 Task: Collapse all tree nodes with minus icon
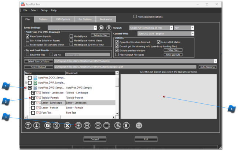[x=87, y=126]
